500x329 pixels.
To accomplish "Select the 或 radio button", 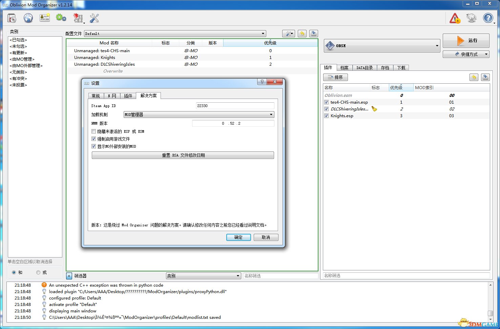I will tap(38, 272).
